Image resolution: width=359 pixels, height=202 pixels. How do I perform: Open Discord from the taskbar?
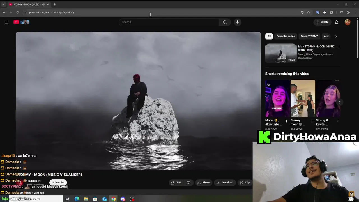tap(123, 199)
